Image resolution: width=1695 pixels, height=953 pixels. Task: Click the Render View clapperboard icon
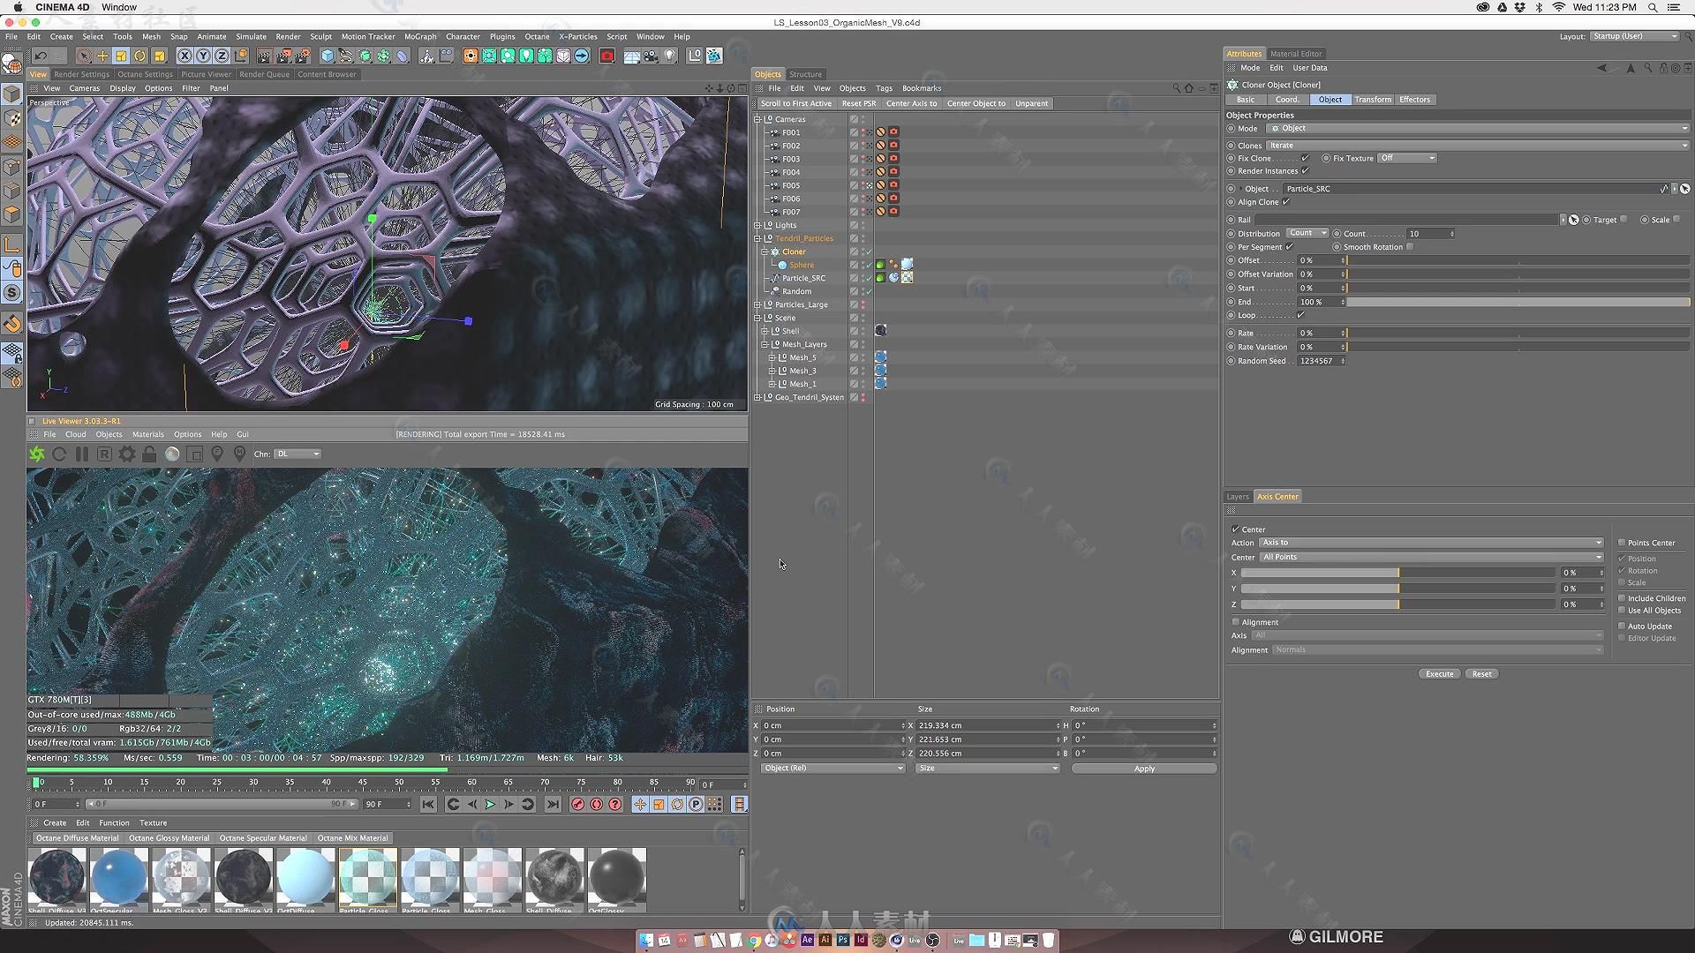[x=263, y=56]
